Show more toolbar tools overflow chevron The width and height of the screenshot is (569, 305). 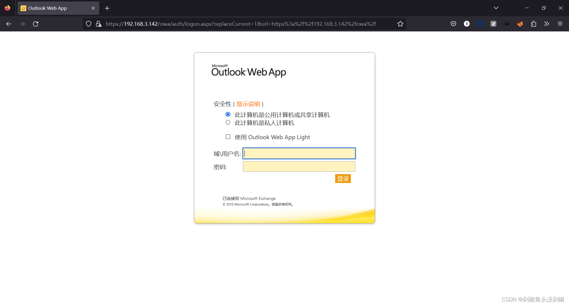547,24
